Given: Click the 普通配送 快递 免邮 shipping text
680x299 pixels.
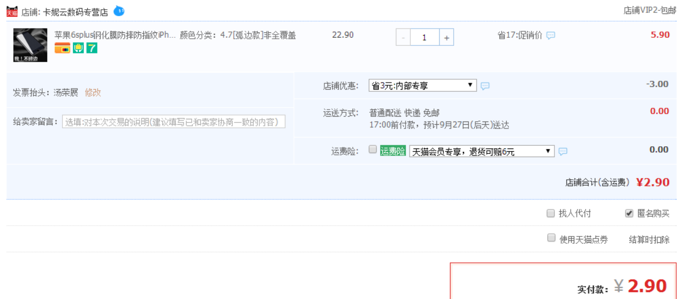Looking at the screenshot, I should pos(404,113).
